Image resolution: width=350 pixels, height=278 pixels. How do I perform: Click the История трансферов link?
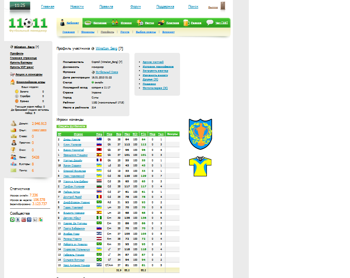[x=158, y=67]
